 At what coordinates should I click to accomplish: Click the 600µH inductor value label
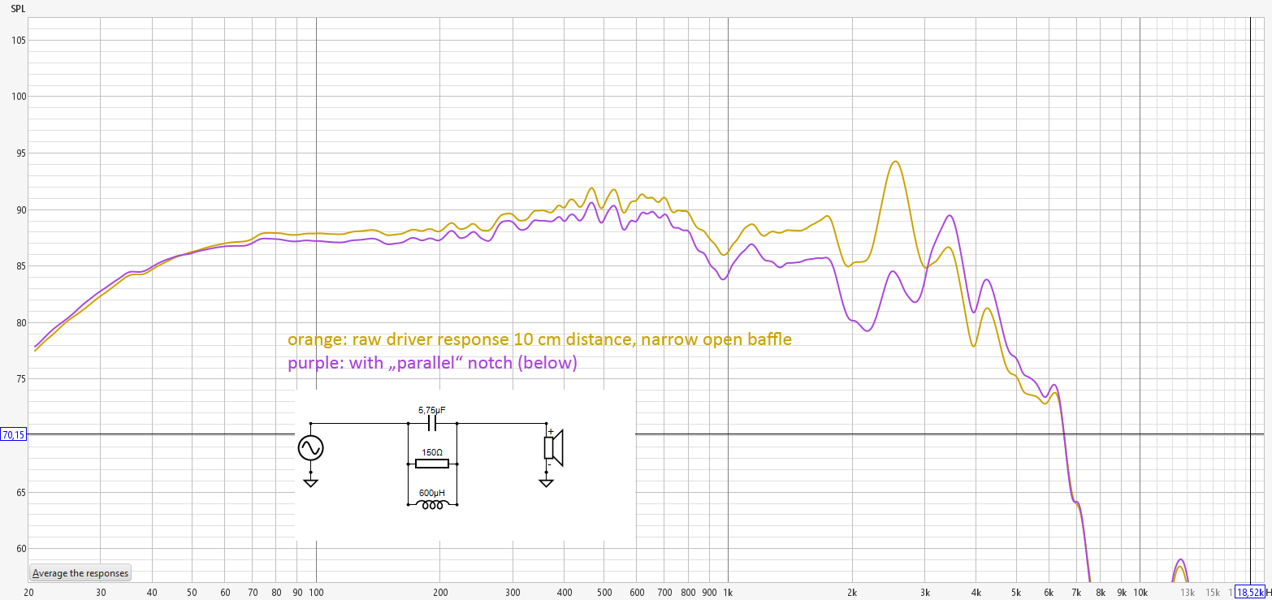coord(431,492)
